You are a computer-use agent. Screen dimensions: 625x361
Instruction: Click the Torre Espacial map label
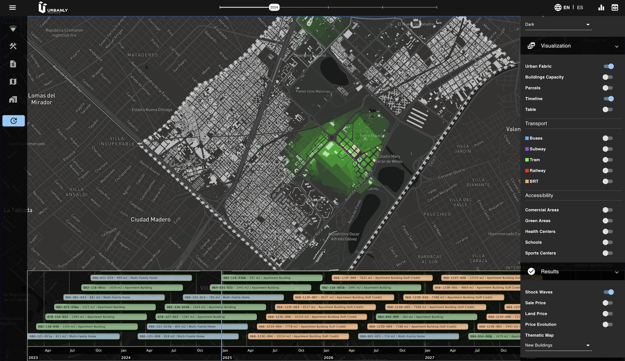coord(372,136)
